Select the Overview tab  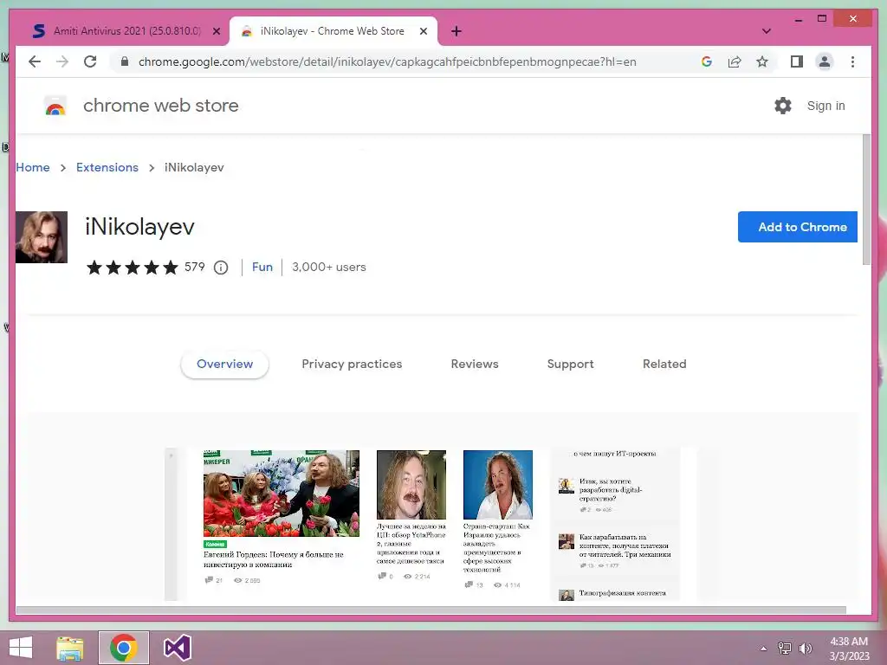pyautogui.click(x=224, y=365)
